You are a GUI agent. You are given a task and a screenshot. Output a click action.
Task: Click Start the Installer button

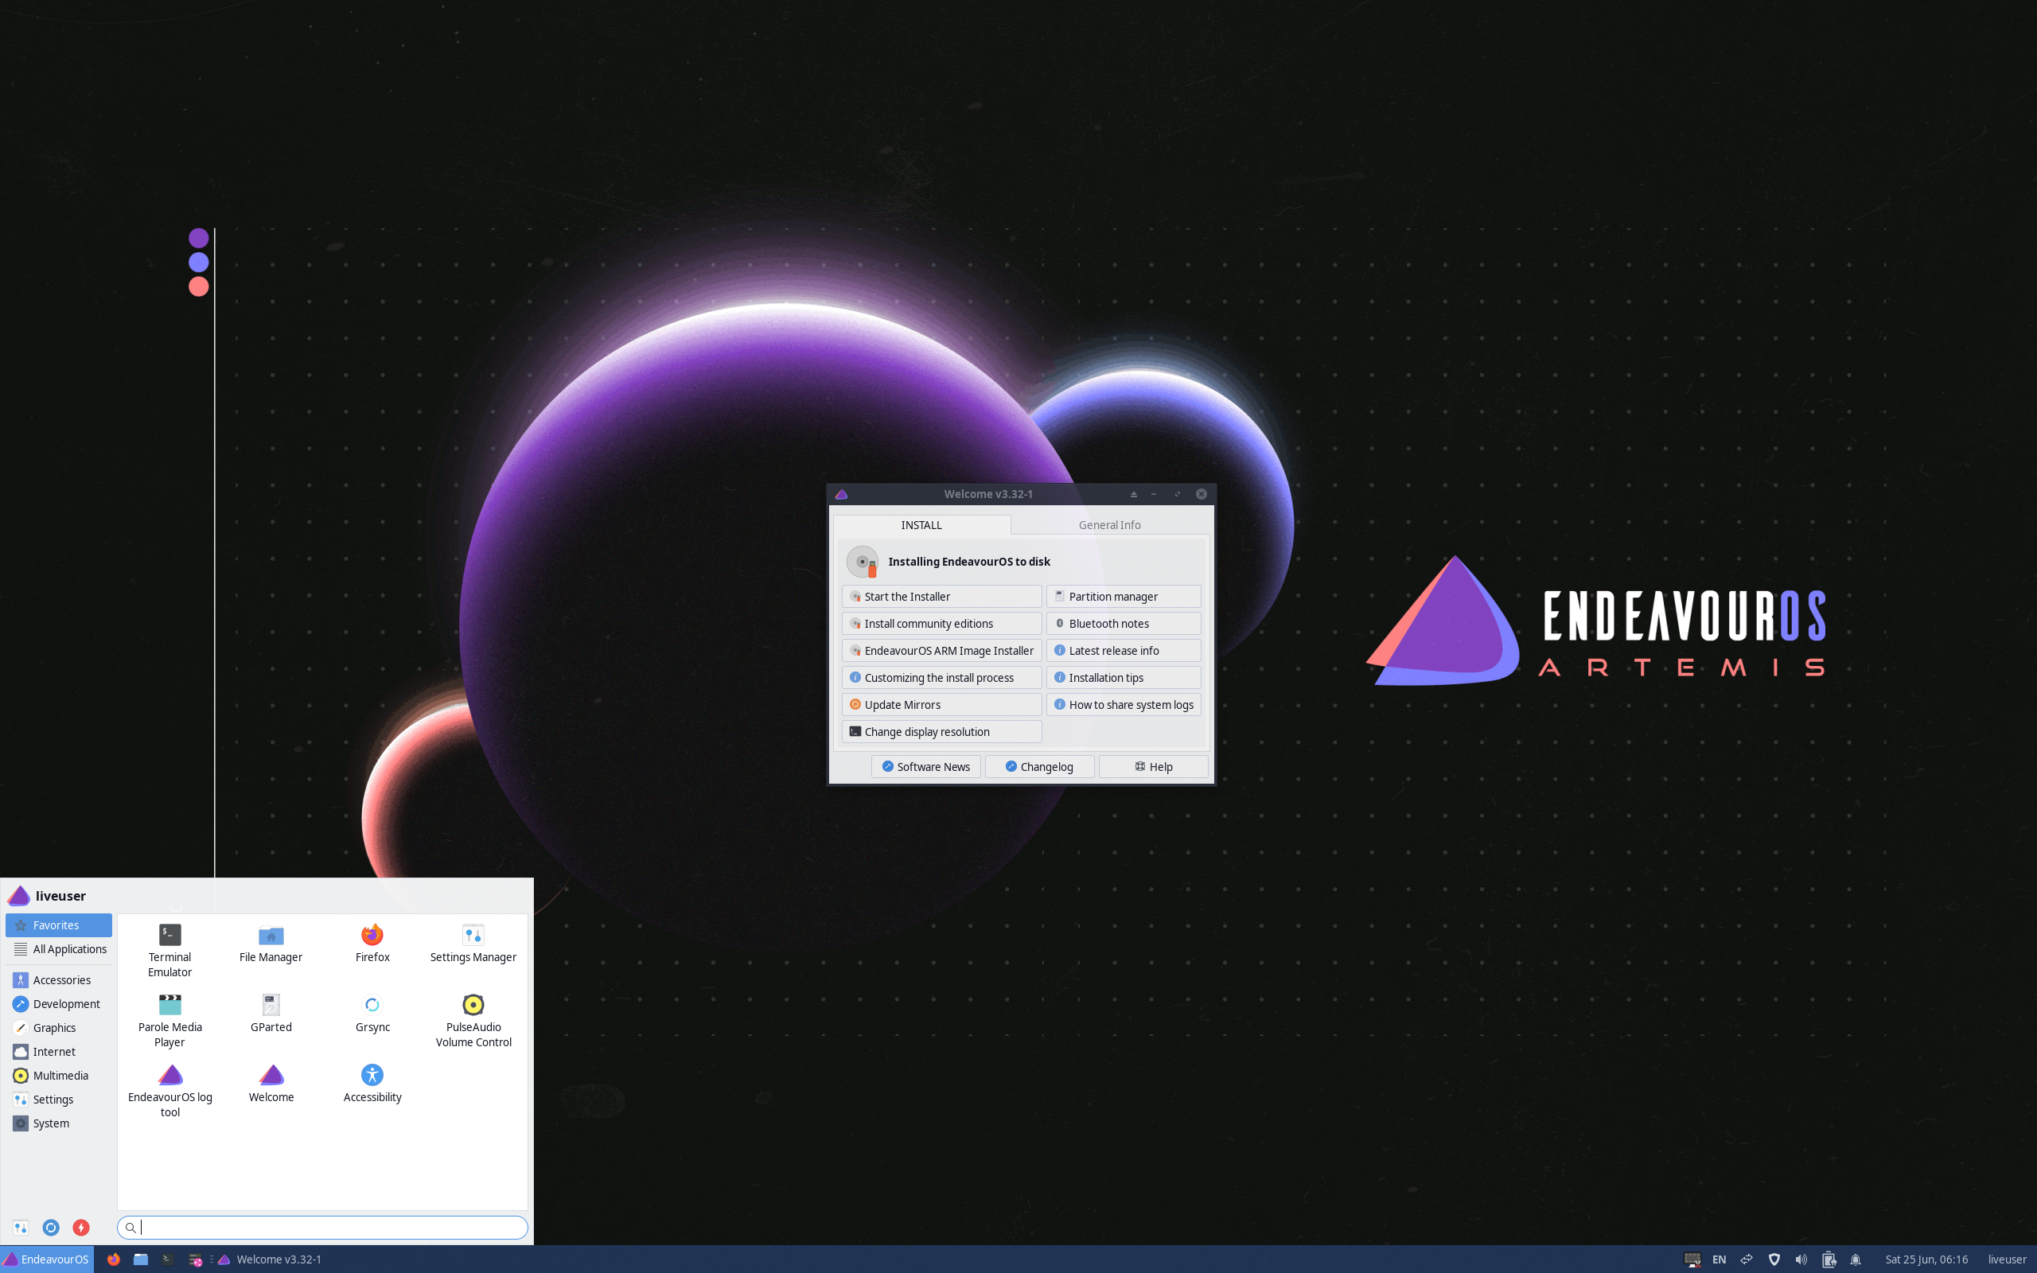pyautogui.click(x=941, y=596)
